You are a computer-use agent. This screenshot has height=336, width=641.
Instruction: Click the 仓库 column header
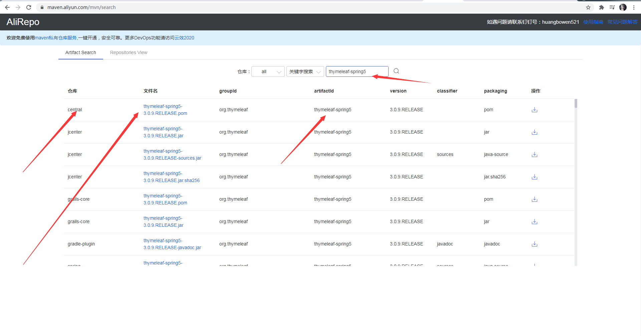point(72,91)
